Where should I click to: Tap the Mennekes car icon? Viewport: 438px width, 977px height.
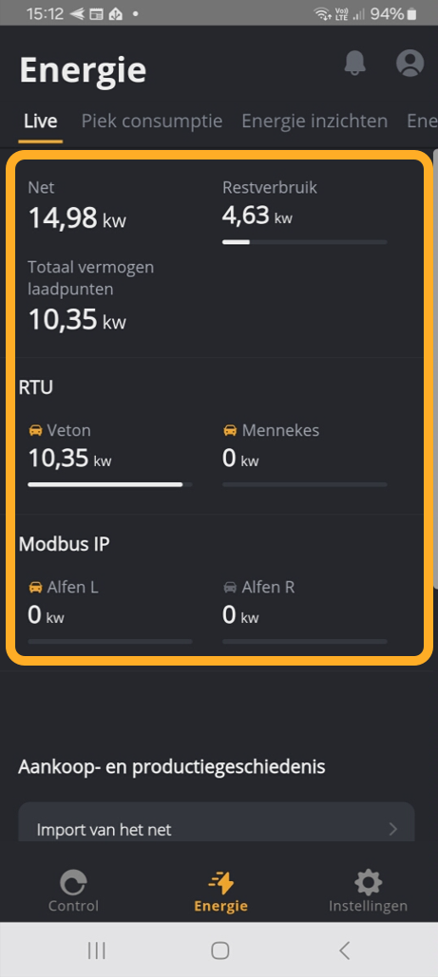click(230, 430)
